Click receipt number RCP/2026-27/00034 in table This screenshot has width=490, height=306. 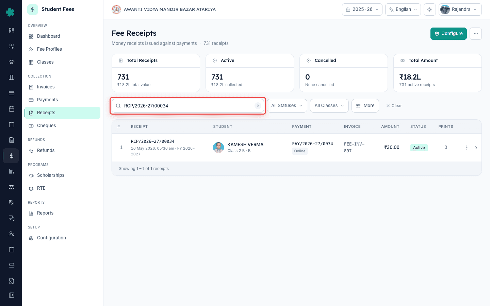152,141
